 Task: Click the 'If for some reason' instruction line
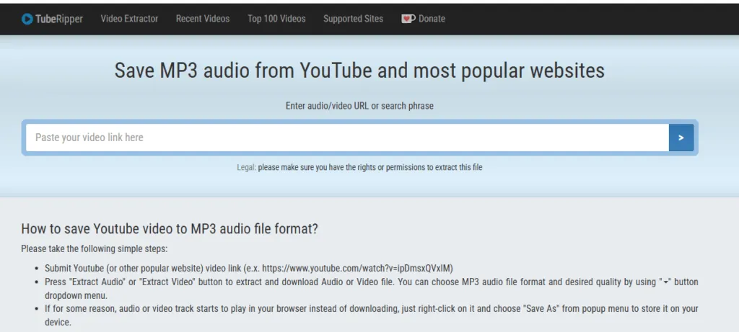click(372, 315)
